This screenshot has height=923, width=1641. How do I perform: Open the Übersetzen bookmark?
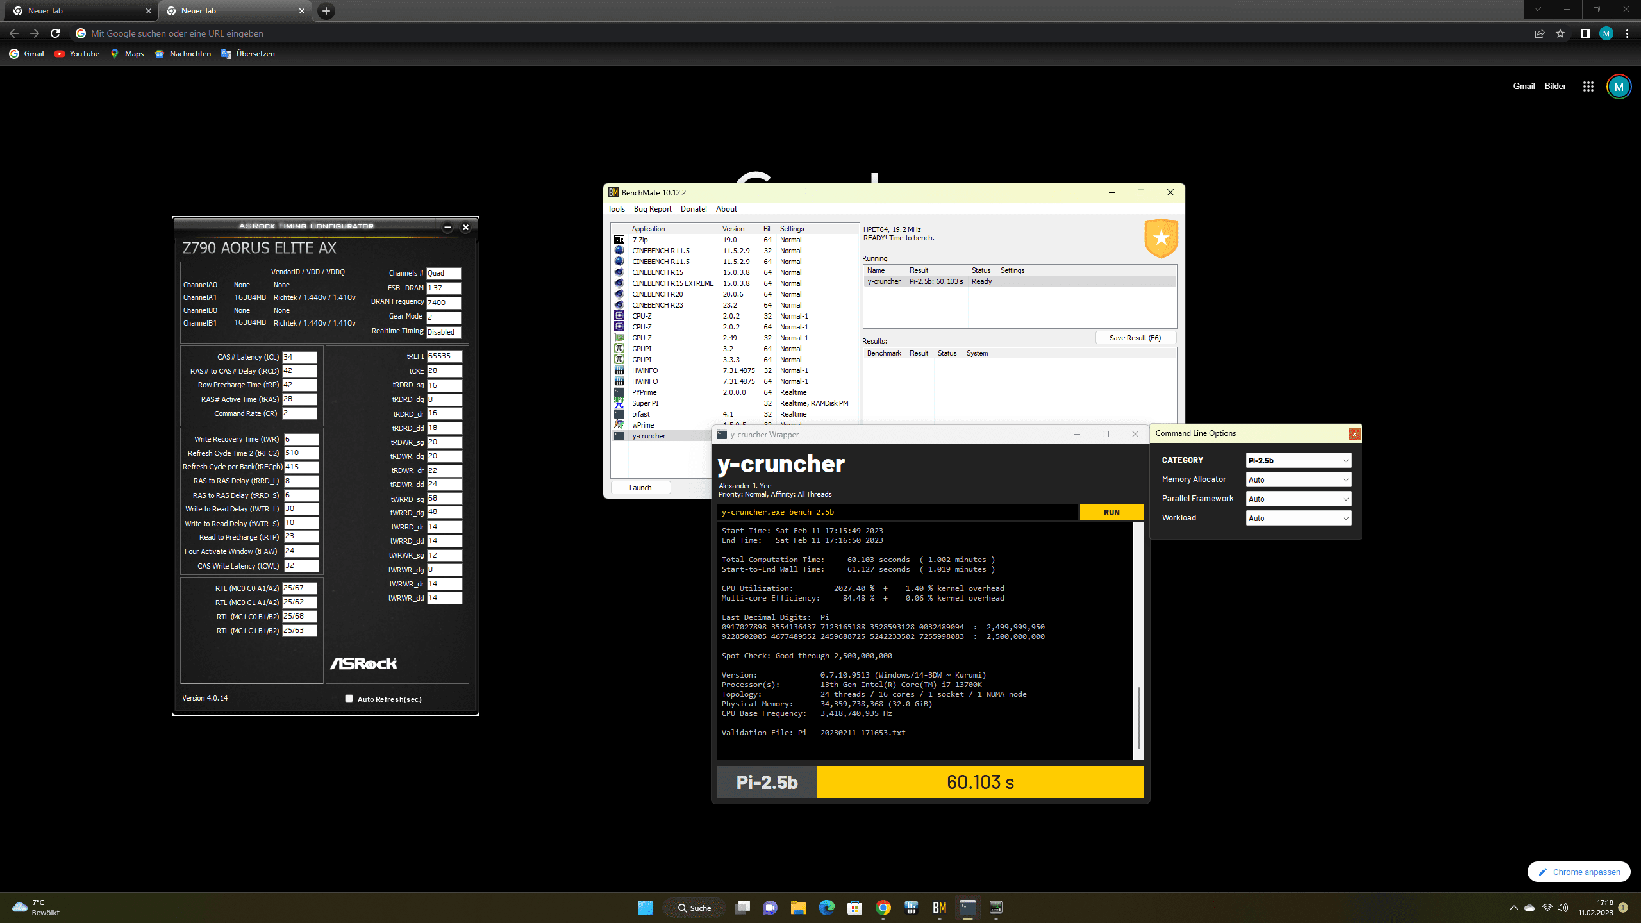(x=248, y=54)
